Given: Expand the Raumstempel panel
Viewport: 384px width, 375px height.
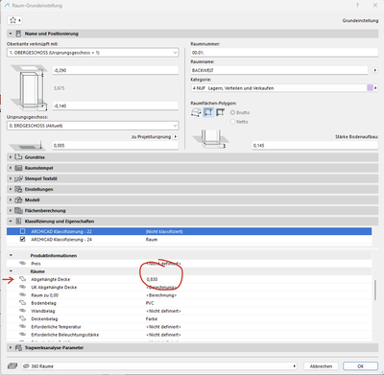Looking at the screenshot, I should tap(11, 168).
